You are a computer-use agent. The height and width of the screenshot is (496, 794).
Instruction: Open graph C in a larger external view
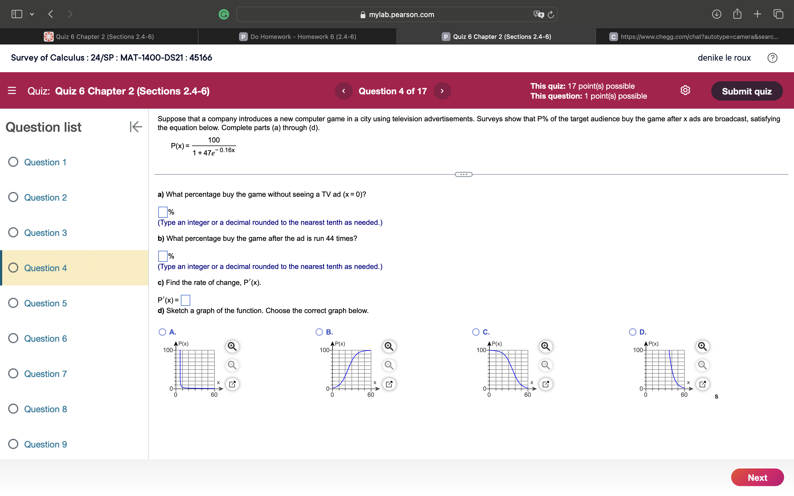(546, 384)
